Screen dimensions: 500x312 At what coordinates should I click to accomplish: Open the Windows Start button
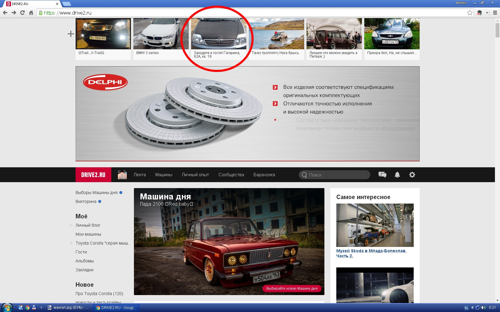(x=7, y=308)
